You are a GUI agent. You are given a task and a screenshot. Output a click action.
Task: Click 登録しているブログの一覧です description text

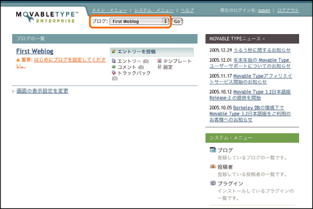pyautogui.click(x=252, y=158)
